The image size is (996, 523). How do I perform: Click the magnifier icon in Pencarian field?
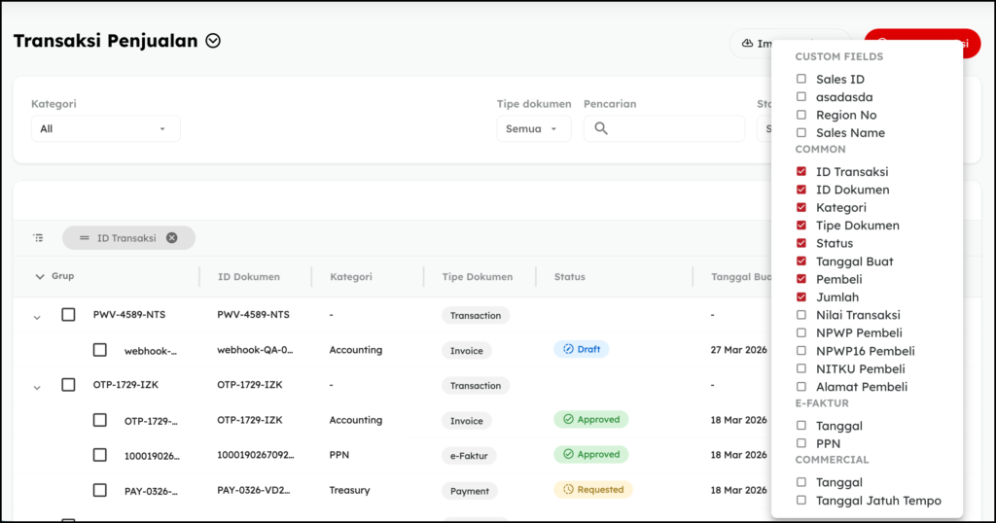coord(601,128)
